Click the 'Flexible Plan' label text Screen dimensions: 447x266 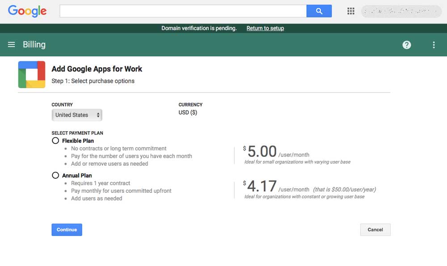coord(78,141)
